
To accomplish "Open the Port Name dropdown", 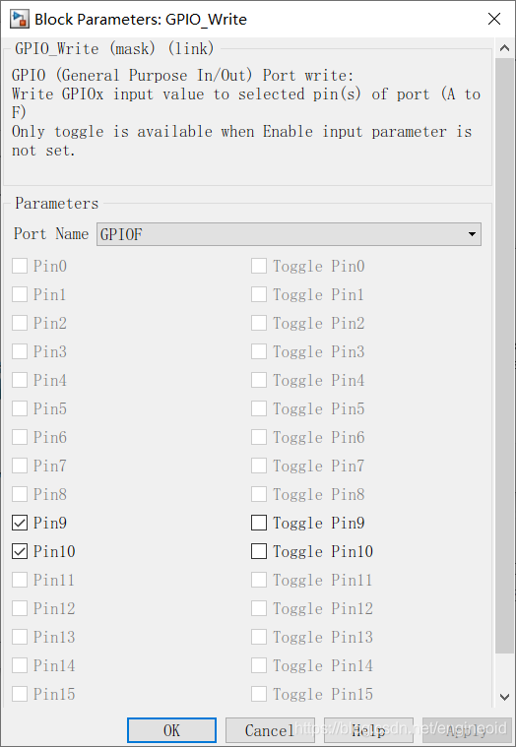I will tap(289, 234).
